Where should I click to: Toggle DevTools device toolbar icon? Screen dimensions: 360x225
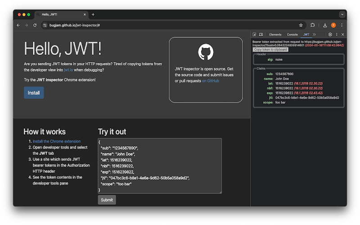pos(261,35)
